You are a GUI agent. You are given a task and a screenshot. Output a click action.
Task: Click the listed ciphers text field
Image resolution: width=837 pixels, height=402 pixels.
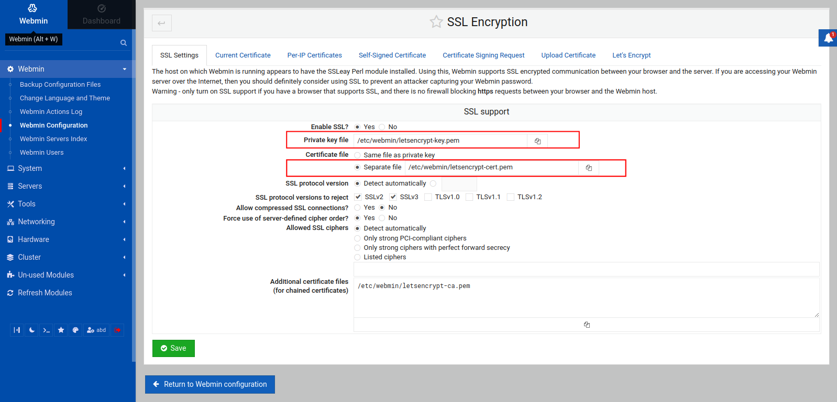(x=587, y=269)
